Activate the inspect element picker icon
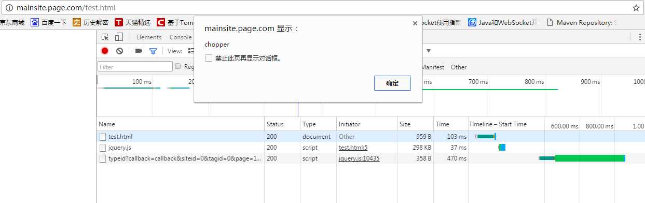 tap(105, 37)
